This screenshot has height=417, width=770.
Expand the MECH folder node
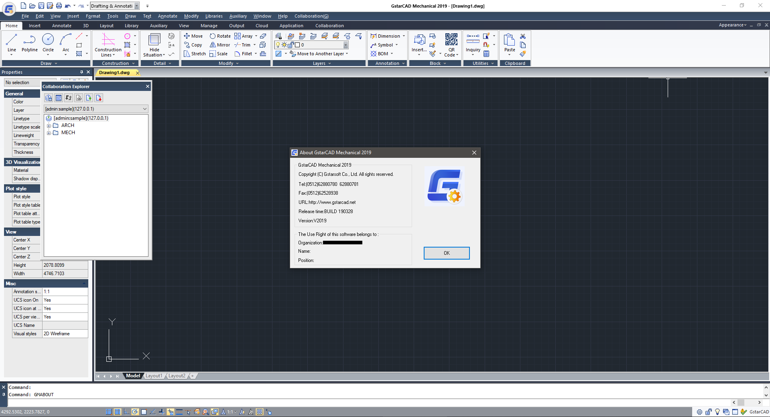49,133
